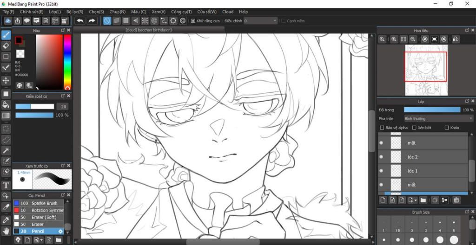Select the Hand pan tool
The height and width of the screenshot is (245, 476).
point(6,231)
